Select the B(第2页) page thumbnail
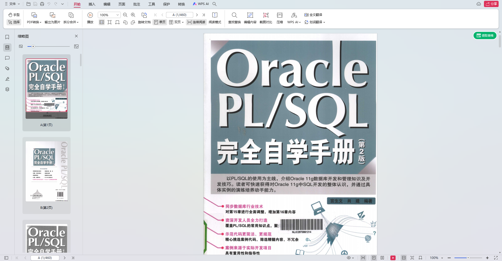The image size is (502, 261). click(47, 171)
